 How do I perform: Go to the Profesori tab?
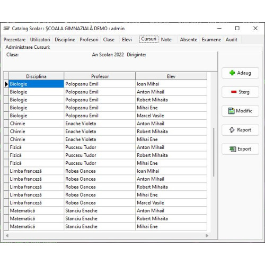pyautogui.click(x=89, y=40)
